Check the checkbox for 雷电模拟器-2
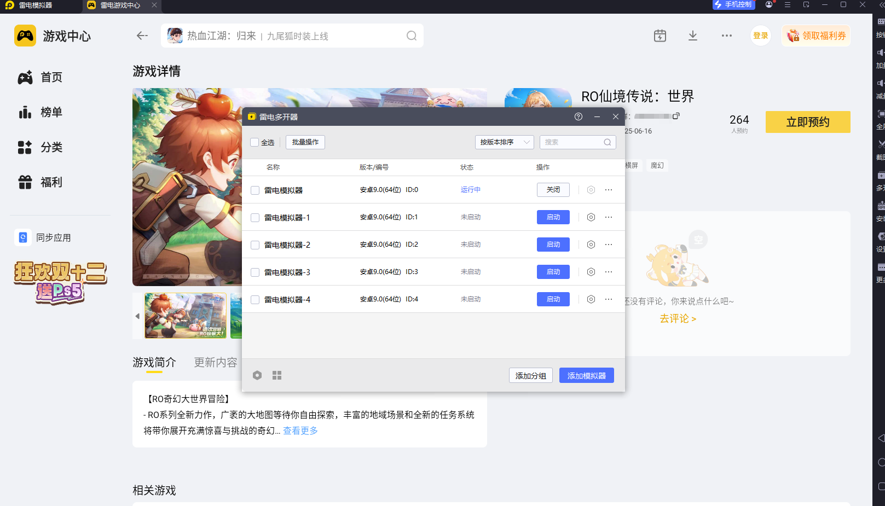Screen dimensions: 885x506 (x=254, y=245)
